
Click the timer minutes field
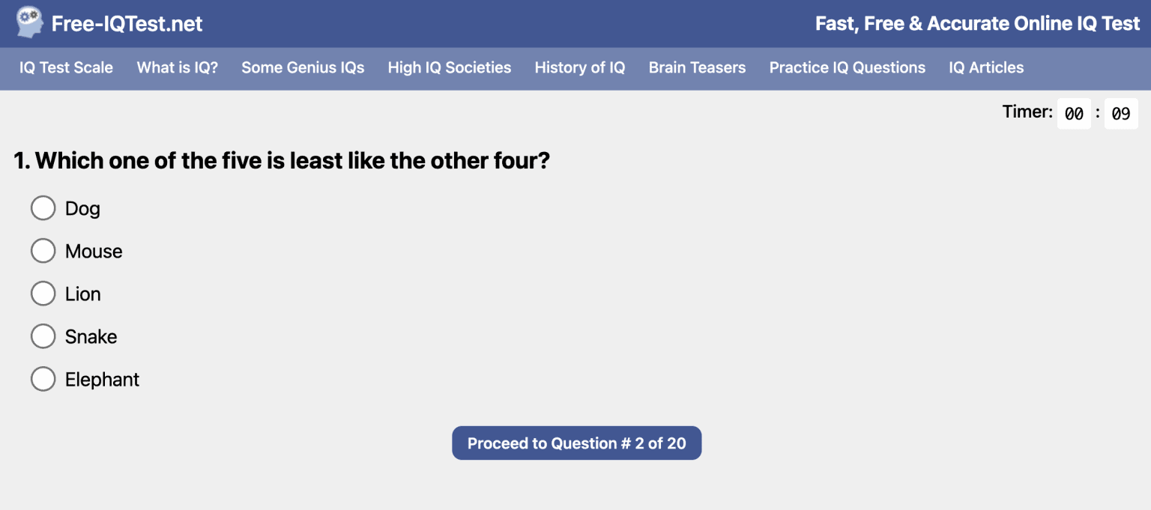coord(1074,112)
